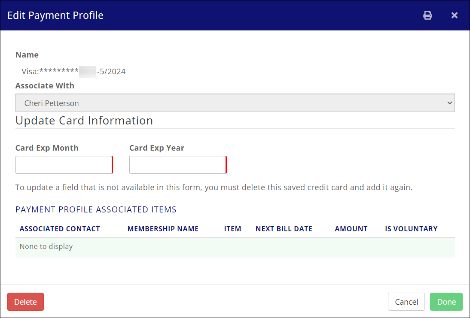Screen dimensions: 470x318
Task: Focus the Card Exp Year field
Action: [177, 165]
